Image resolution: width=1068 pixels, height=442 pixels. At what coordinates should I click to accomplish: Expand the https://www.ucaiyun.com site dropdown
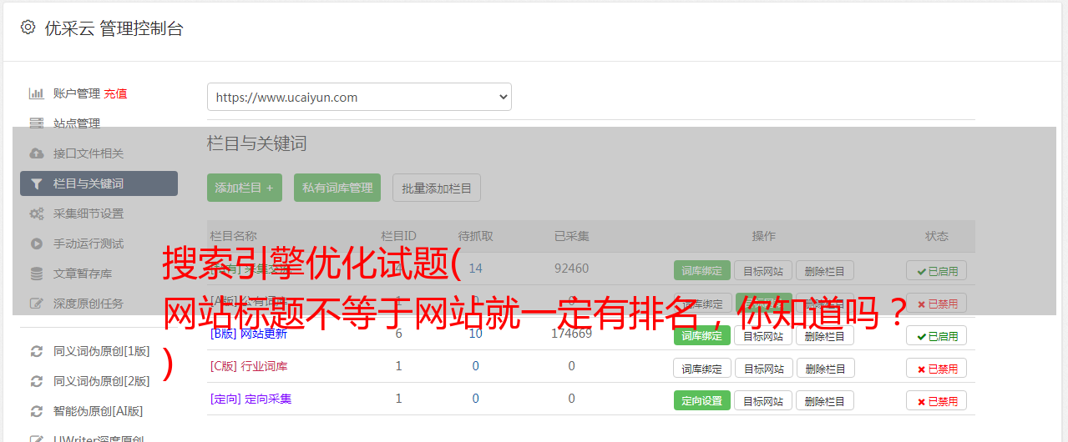coord(359,97)
